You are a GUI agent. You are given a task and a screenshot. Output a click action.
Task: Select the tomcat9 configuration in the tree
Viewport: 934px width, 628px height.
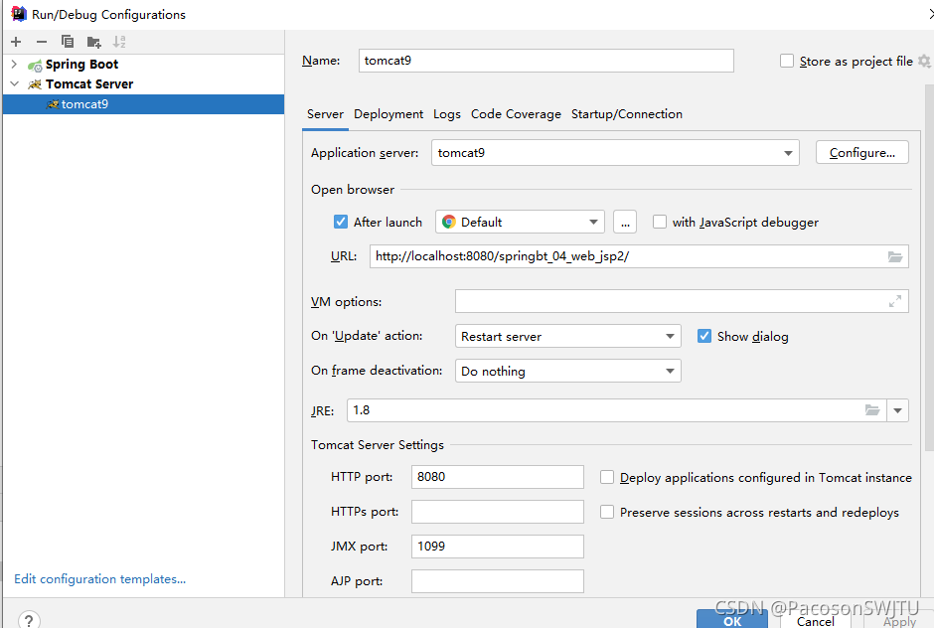pos(143,104)
